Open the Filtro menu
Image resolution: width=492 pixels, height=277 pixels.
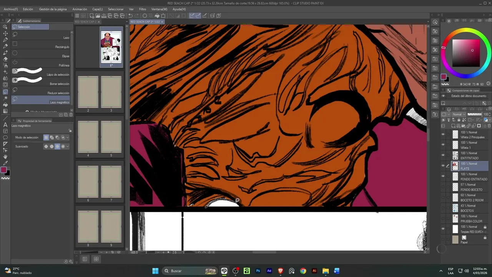click(142, 9)
